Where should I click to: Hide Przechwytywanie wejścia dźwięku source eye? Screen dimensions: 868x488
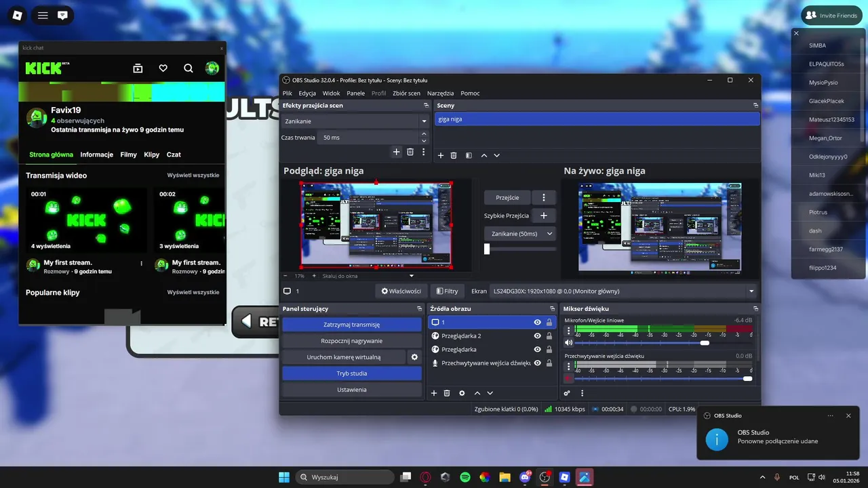pos(537,363)
